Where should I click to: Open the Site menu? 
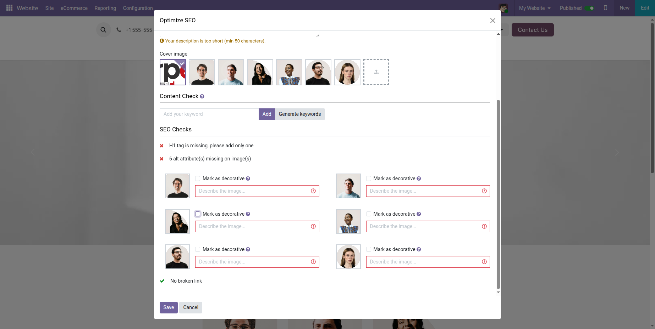tap(49, 8)
